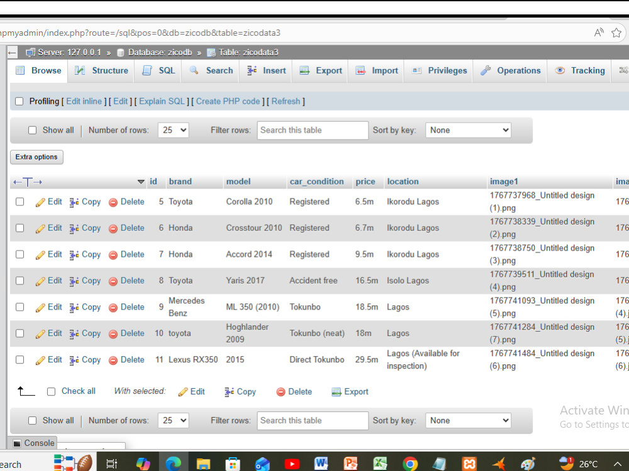Click the bottom Search this table filter field
This screenshot has width=629, height=471.
pyautogui.click(x=313, y=421)
